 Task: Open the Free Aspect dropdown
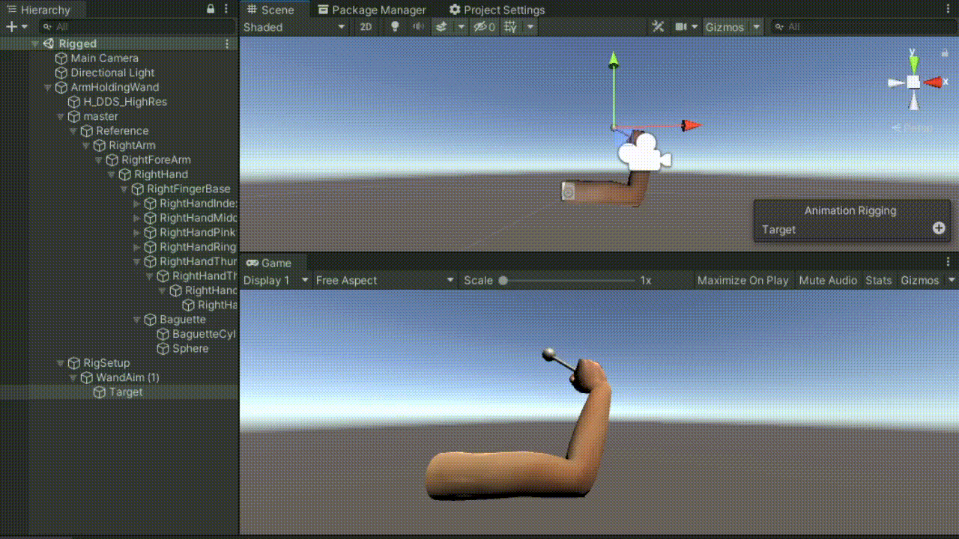coord(385,280)
